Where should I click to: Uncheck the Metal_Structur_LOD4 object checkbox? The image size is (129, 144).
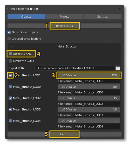click(x=10, y=121)
